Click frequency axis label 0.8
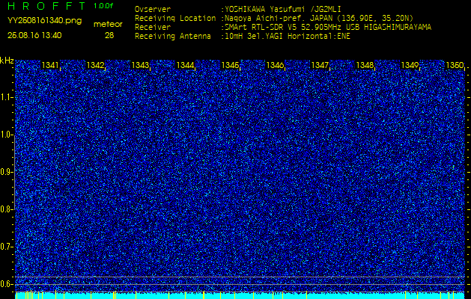Screen dimensions: 471x299 click(6, 209)
